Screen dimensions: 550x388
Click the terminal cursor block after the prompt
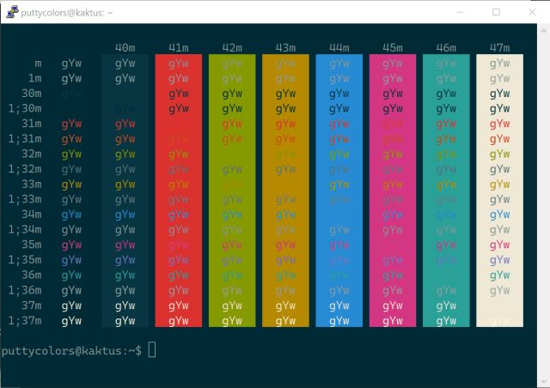tap(152, 350)
